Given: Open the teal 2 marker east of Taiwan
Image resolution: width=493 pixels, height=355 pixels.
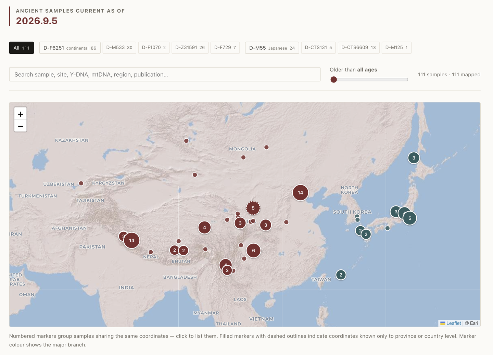Looking at the screenshot, I should tap(341, 275).
